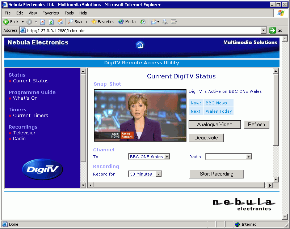Open the Edit menu
This screenshot has width=290, height=229.
pyautogui.click(x=20, y=13)
